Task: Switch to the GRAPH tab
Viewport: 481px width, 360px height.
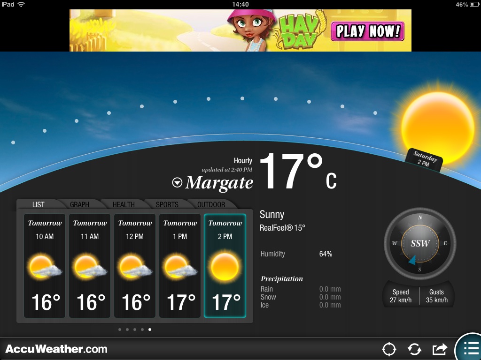Action: coord(79,204)
